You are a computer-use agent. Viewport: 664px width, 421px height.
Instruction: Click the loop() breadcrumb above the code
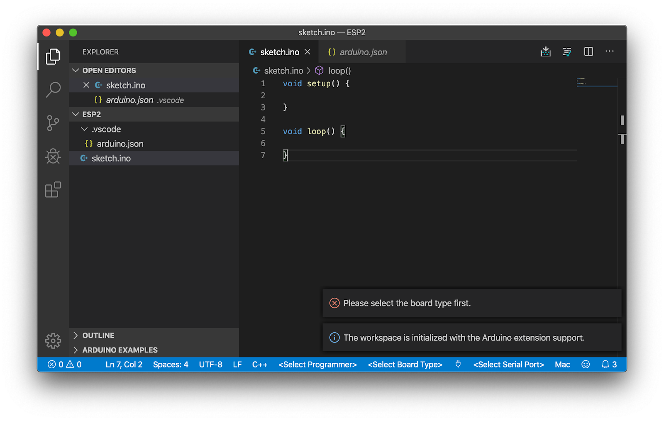tap(339, 71)
